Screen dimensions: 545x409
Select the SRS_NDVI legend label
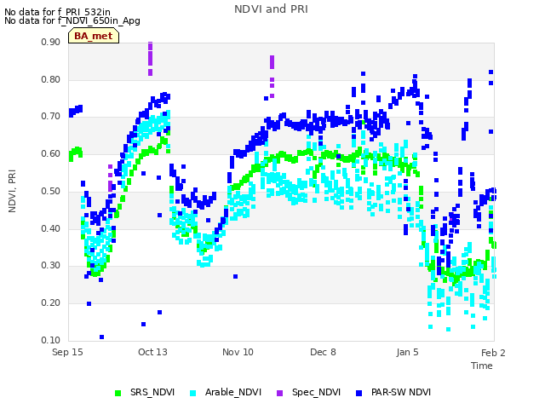[x=152, y=392]
